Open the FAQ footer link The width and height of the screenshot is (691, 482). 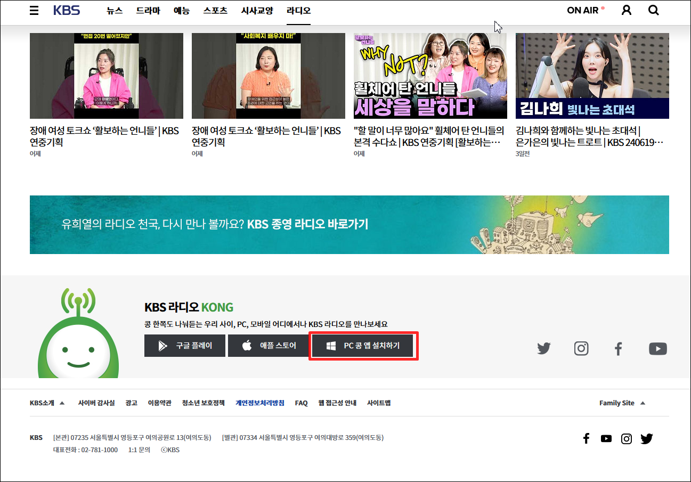302,403
